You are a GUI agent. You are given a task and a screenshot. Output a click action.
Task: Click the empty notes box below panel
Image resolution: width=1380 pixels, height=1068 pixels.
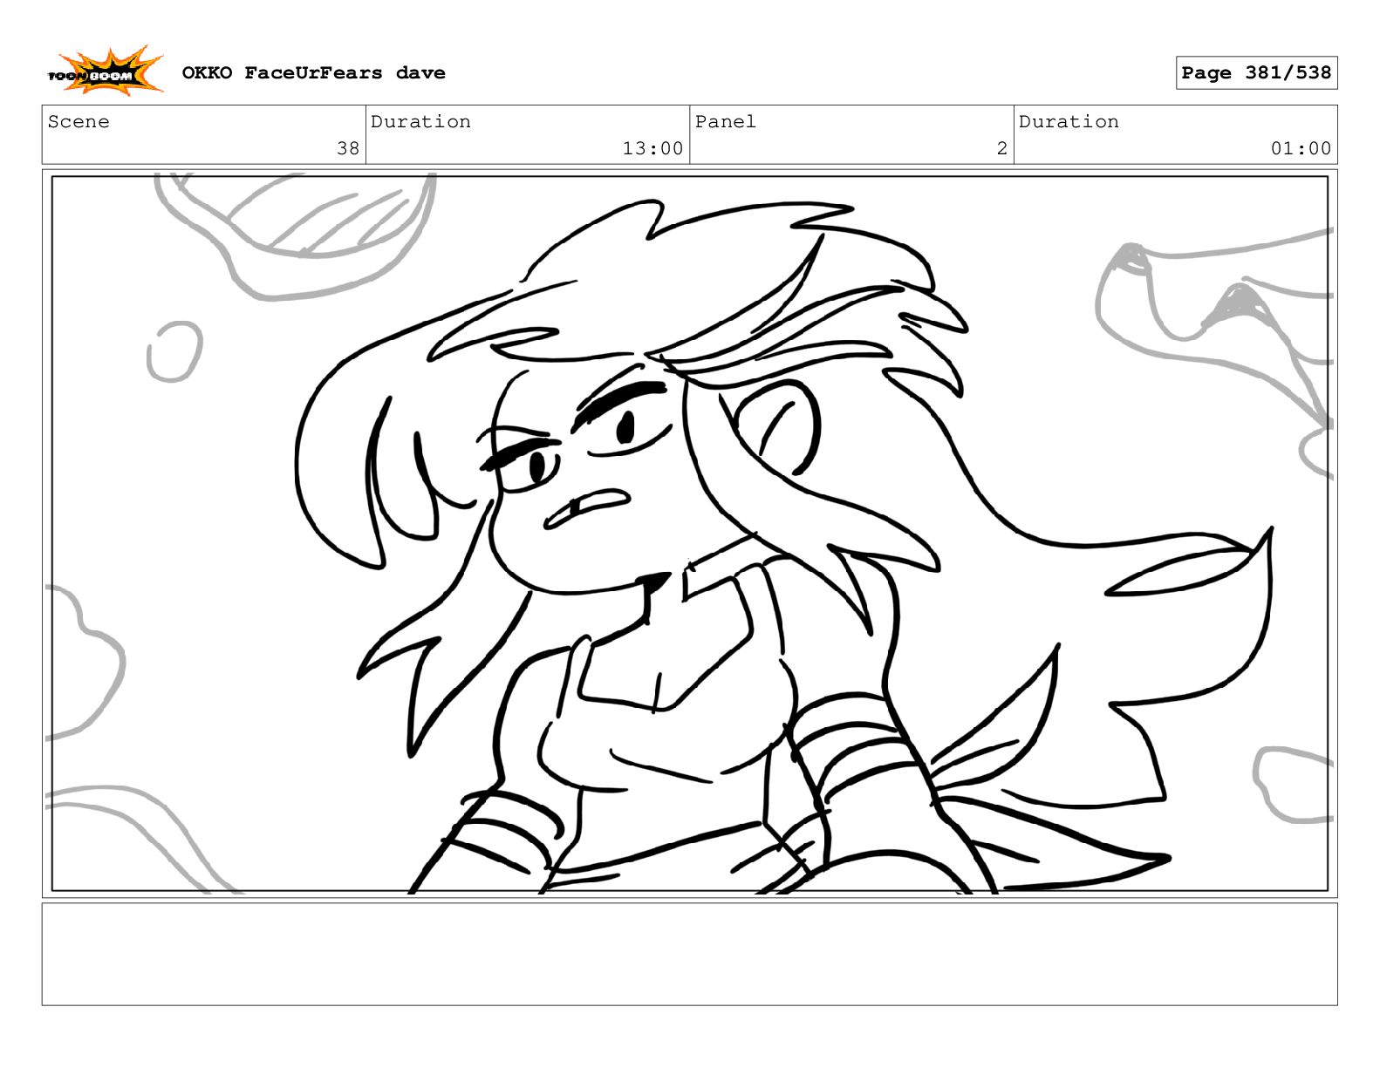tap(689, 954)
